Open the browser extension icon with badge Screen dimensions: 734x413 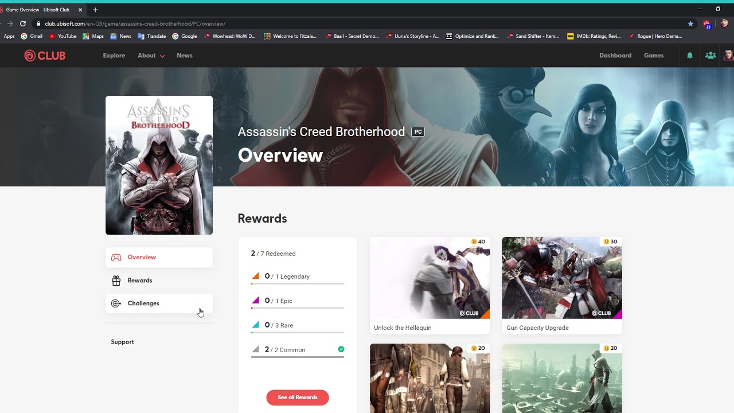pyautogui.click(x=708, y=24)
